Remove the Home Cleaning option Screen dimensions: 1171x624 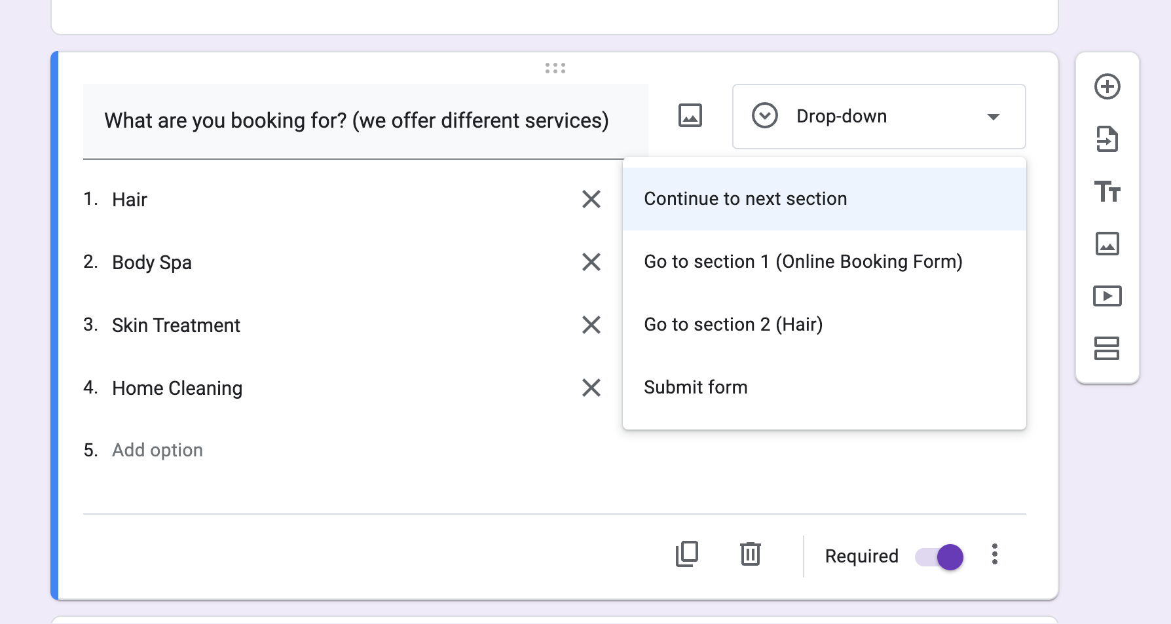click(591, 388)
